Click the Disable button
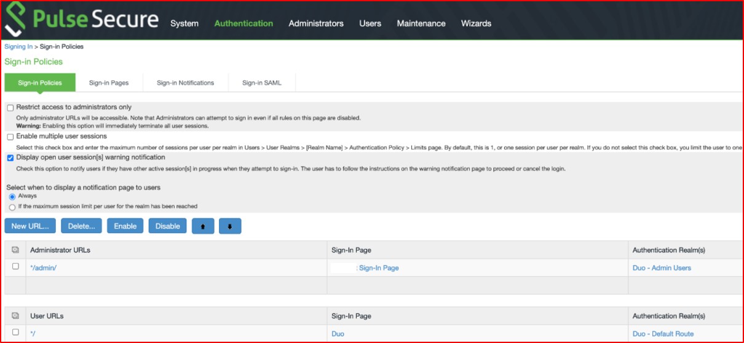This screenshot has height=343, width=744. tap(167, 226)
